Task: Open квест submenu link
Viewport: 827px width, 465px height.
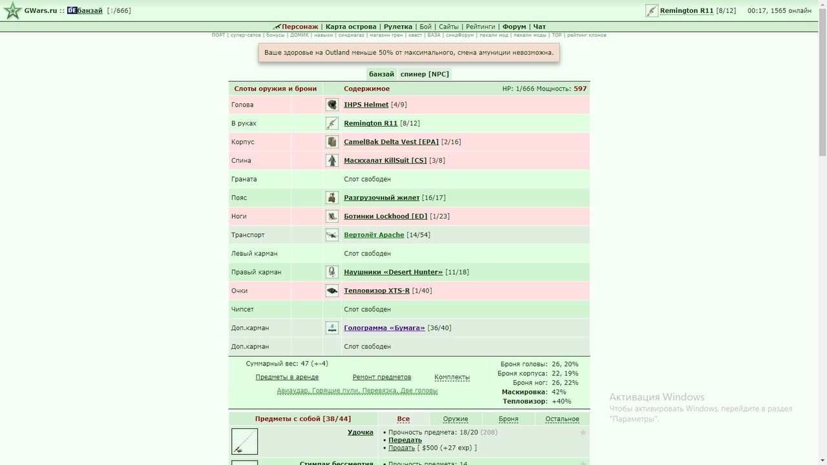Action: 415,35
